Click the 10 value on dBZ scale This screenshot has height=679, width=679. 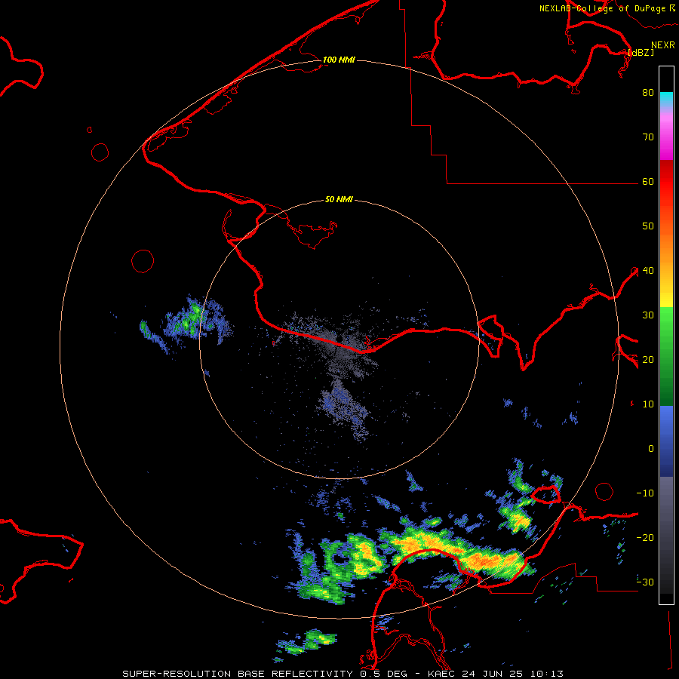[648, 404]
